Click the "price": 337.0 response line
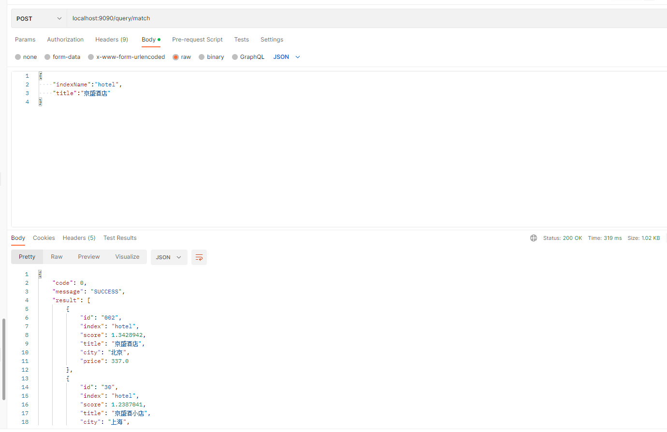The image size is (667, 432). click(x=104, y=361)
